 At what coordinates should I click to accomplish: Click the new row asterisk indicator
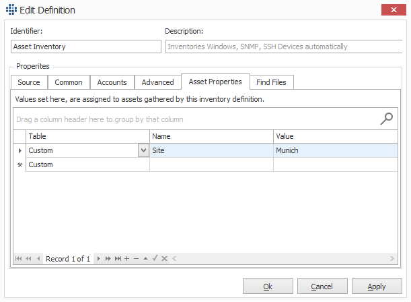[x=20, y=164]
